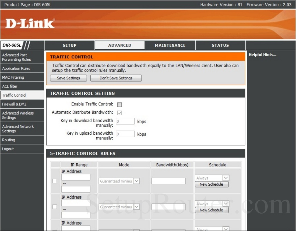Click the D-Link logo
296x231 pixels.
click(x=30, y=24)
